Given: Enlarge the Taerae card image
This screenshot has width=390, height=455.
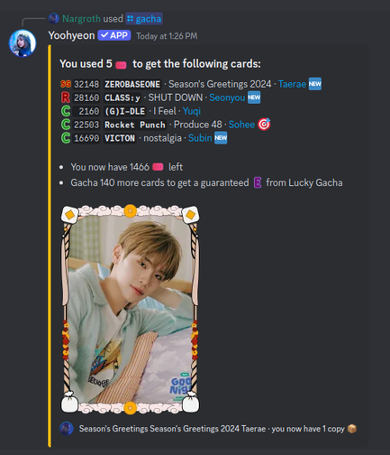Looking at the screenshot, I should point(130,310).
